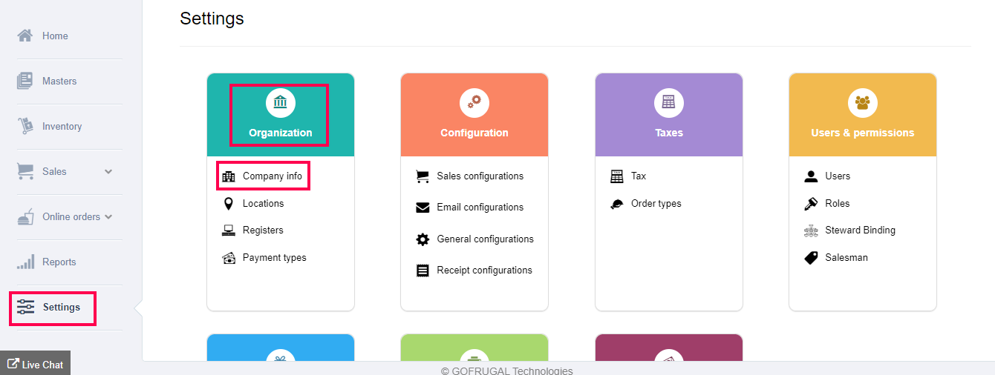
Task: Click the Roles key icon
Action: click(x=811, y=204)
